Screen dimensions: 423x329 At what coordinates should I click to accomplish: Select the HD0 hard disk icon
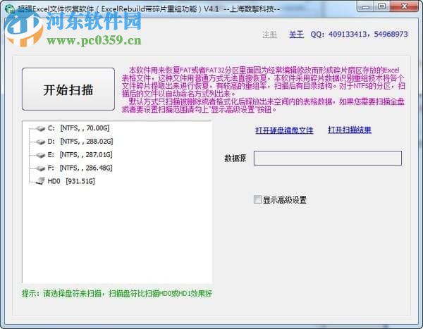40,181
